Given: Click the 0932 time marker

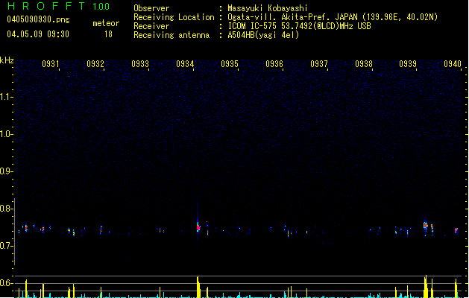Looking at the screenshot, I should pyautogui.click(x=95, y=63).
